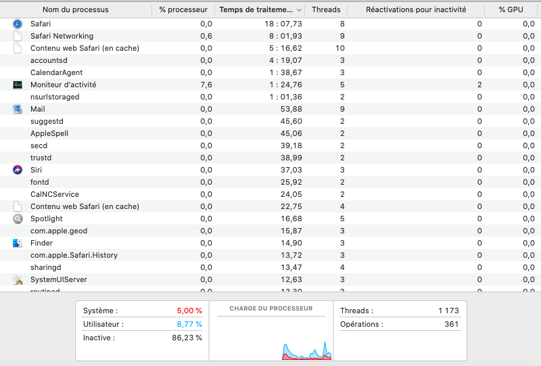This screenshot has height=366, width=541.
Task: Click the Moniteur d'activité icon
Action: (x=18, y=85)
